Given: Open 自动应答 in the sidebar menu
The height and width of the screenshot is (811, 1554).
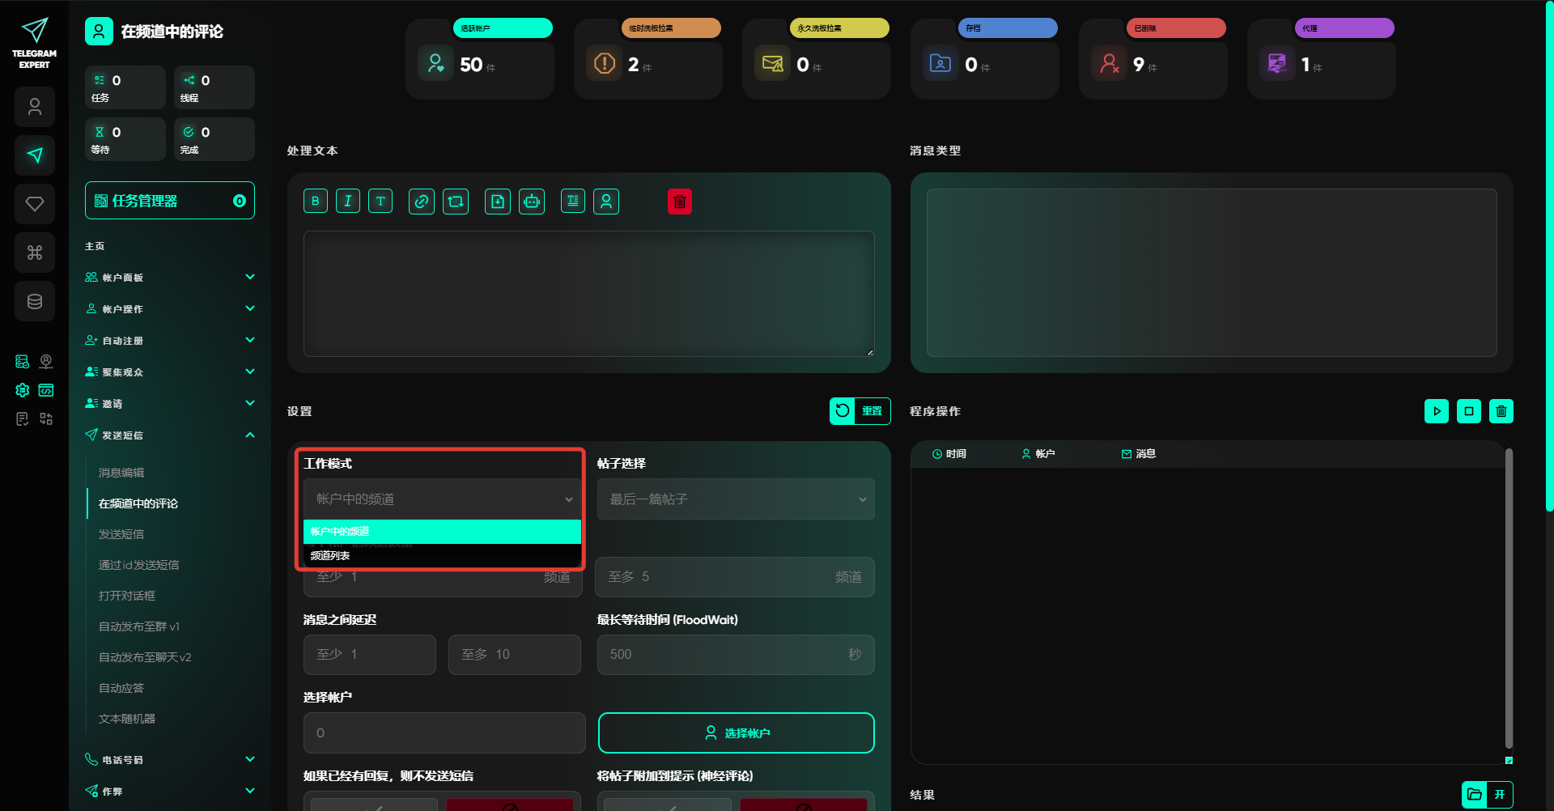Looking at the screenshot, I should (x=121, y=688).
